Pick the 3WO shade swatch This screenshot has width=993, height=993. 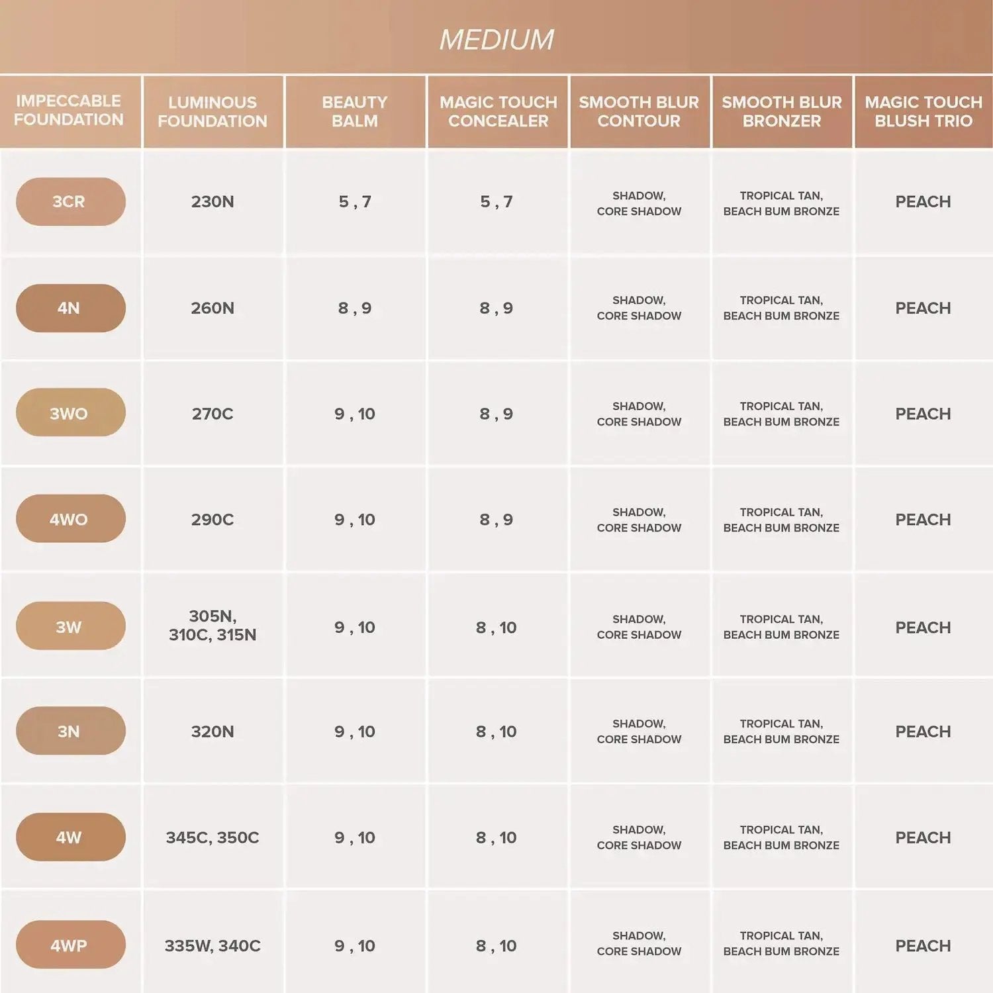[x=70, y=413]
